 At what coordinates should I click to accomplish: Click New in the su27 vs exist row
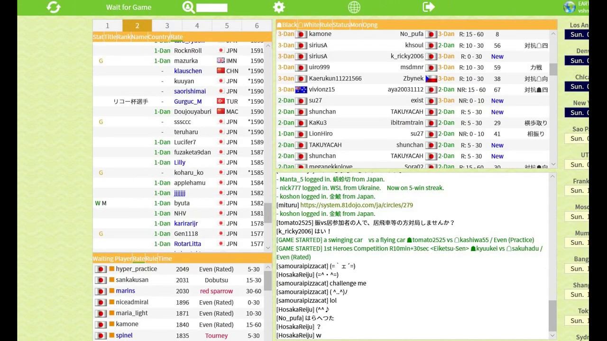pyautogui.click(x=497, y=100)
